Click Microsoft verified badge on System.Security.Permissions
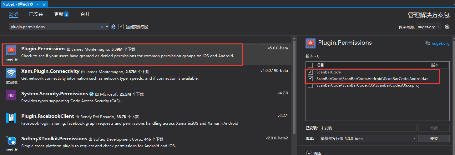This screenshot has height=155, width=455. (92, 94)
